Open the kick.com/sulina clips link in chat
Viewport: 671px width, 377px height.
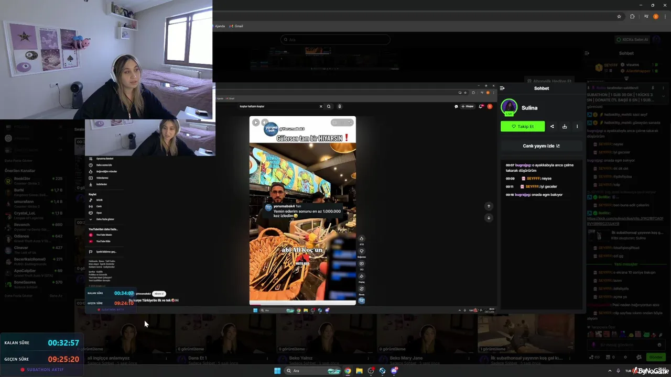pyautogui.click(x=625, y=221)
